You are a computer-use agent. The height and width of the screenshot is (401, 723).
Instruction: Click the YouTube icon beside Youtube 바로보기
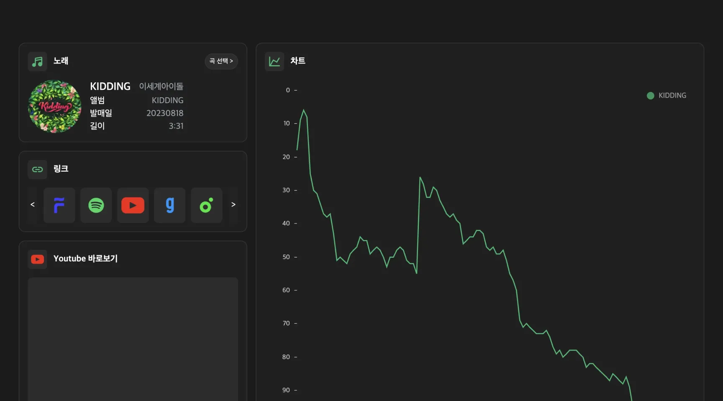38,259
